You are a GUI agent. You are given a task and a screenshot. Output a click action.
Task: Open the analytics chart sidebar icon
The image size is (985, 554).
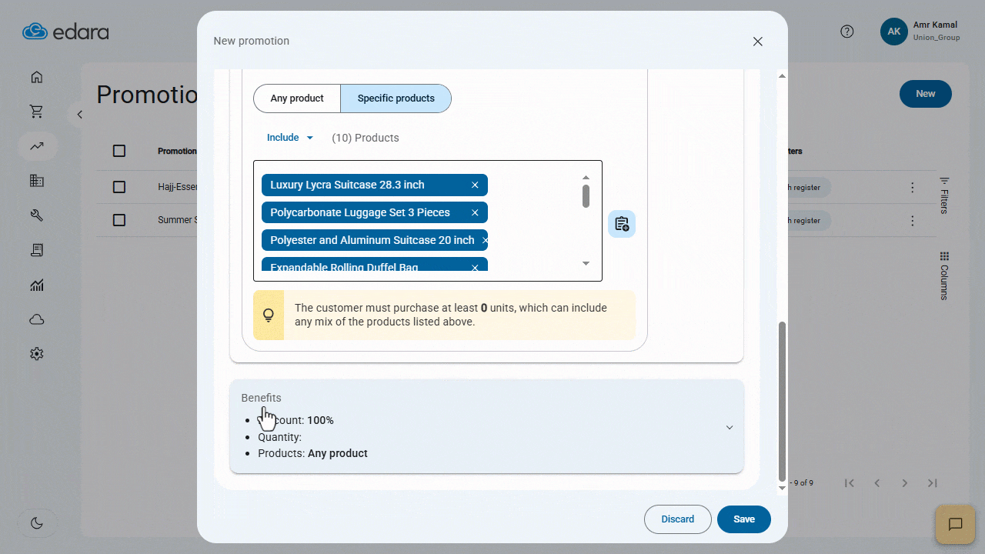pyautogui.click(x=36, y=285)
